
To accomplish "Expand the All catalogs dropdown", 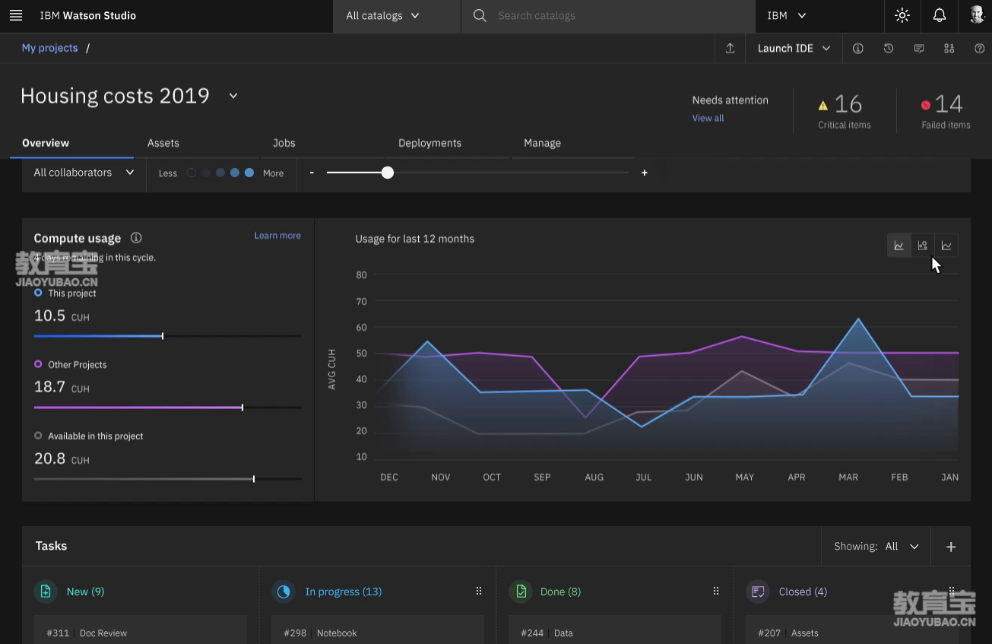I will click(x=382, y=16).
